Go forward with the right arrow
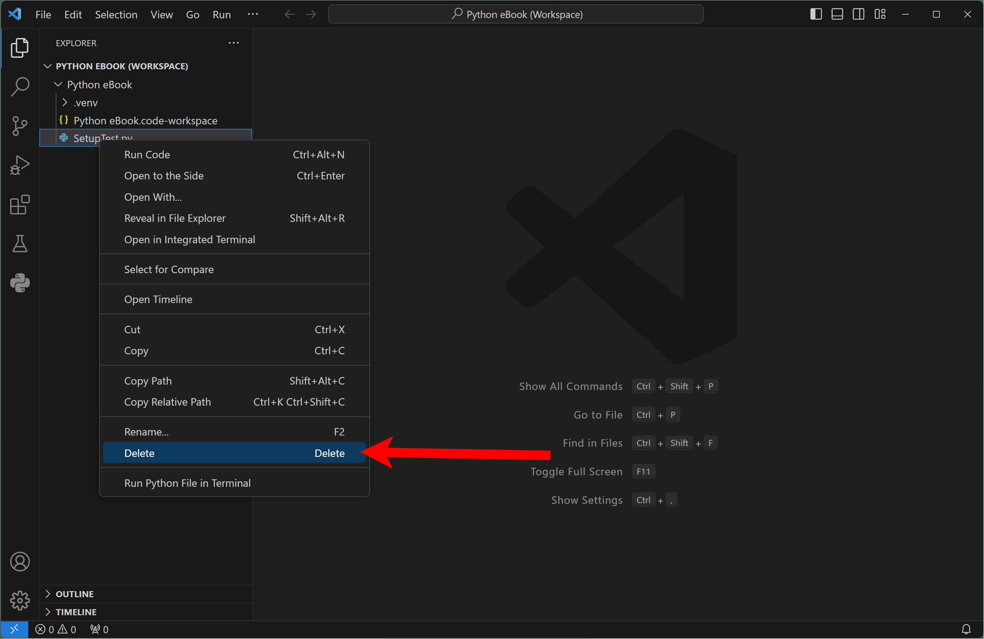This screenshot has height=639, width=984. point(311,15)
